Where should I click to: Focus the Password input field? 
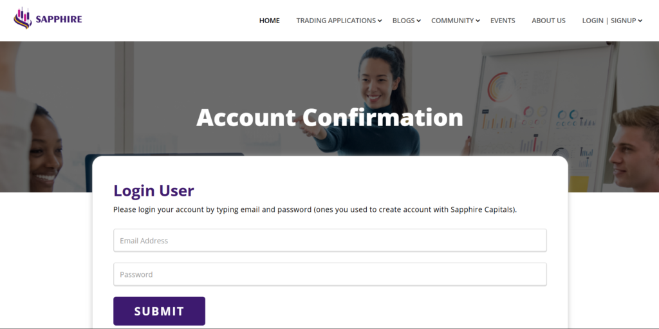pos(330,274)
